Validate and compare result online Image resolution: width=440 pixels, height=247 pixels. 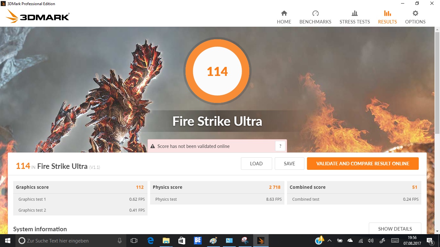(363, 163)
